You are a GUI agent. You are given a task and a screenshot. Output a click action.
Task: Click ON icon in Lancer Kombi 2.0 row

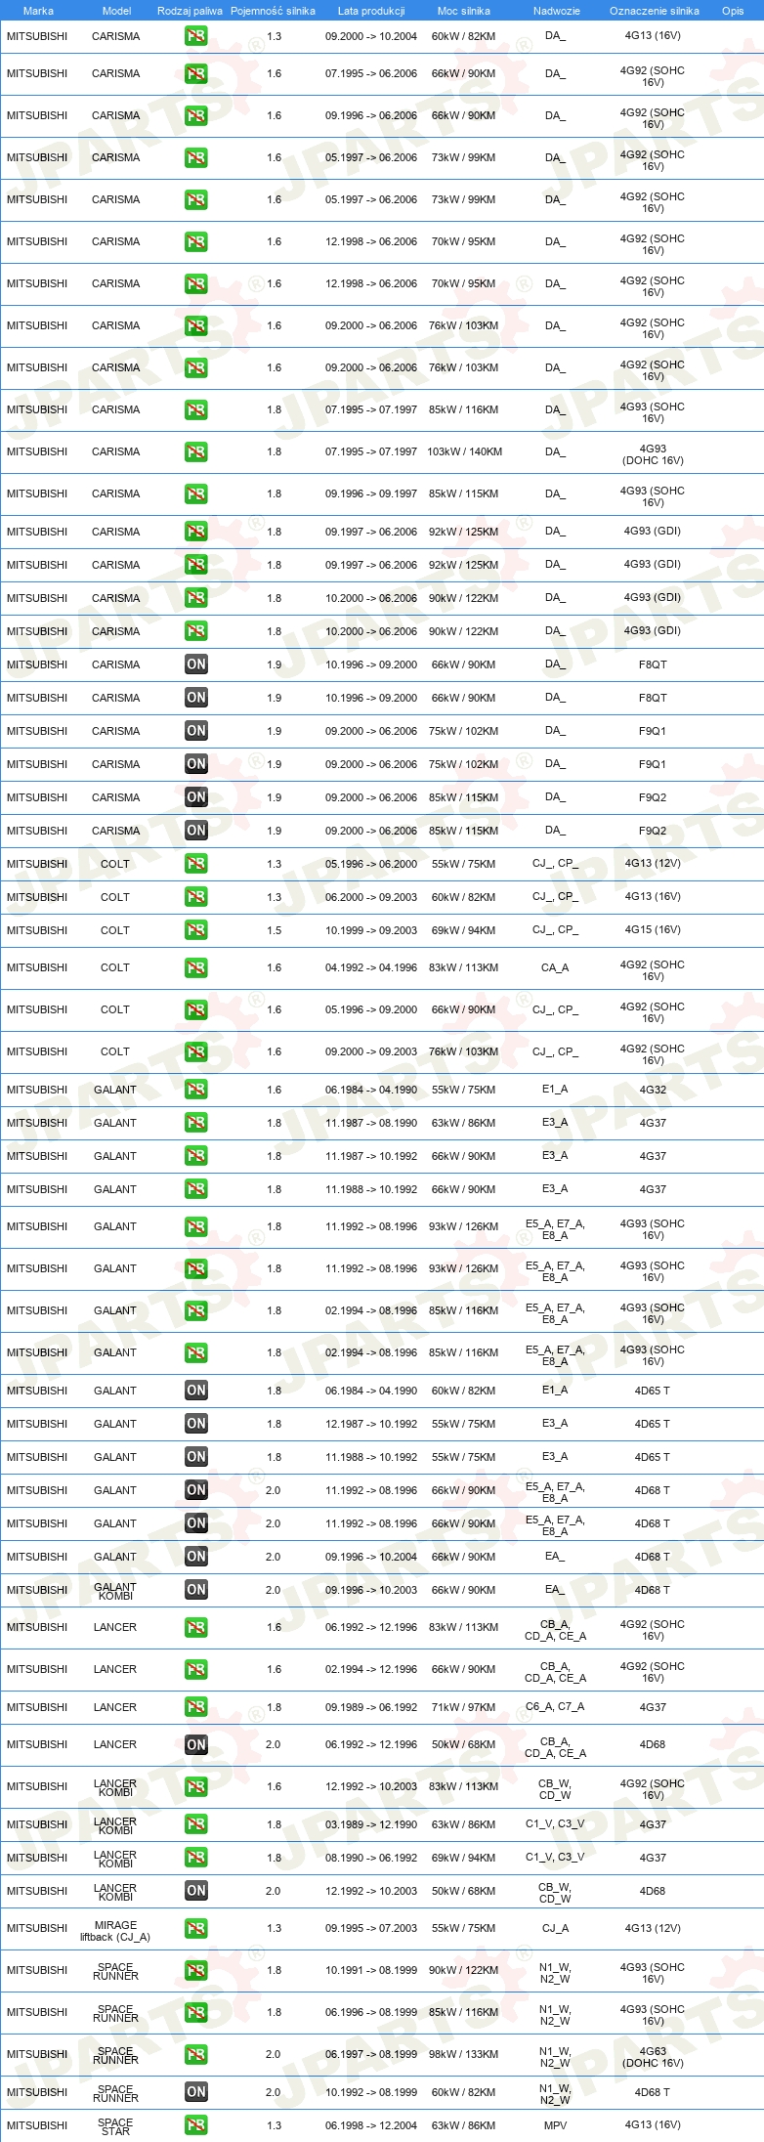pos(196,1891)
